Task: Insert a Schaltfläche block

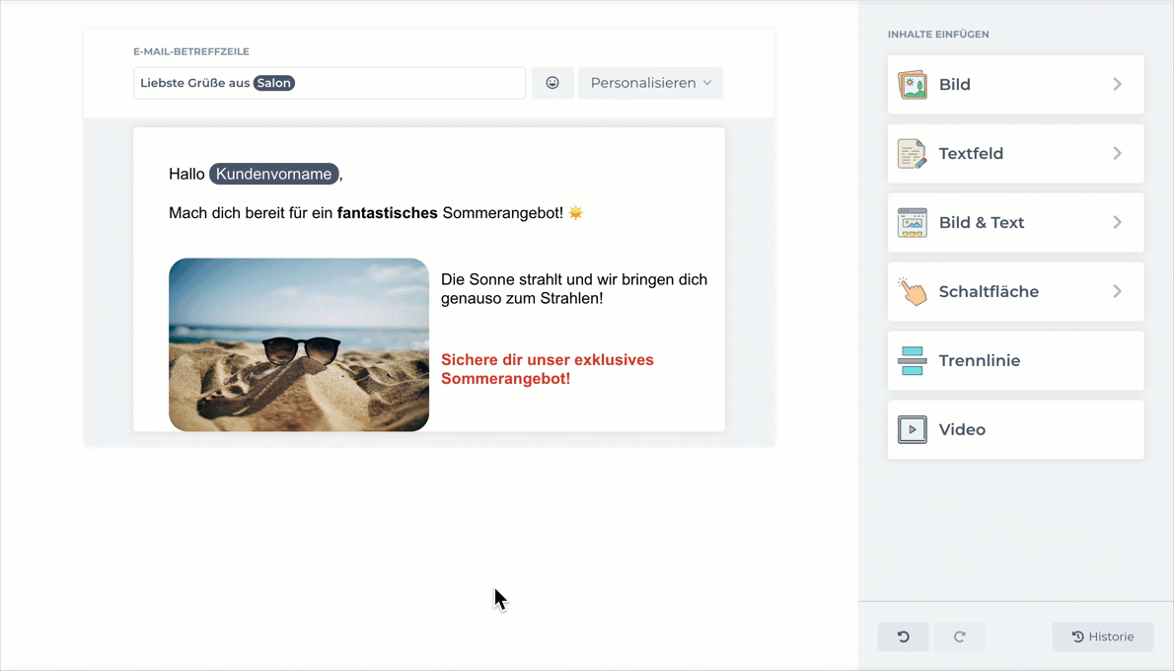Action: tap(1015, 291)
